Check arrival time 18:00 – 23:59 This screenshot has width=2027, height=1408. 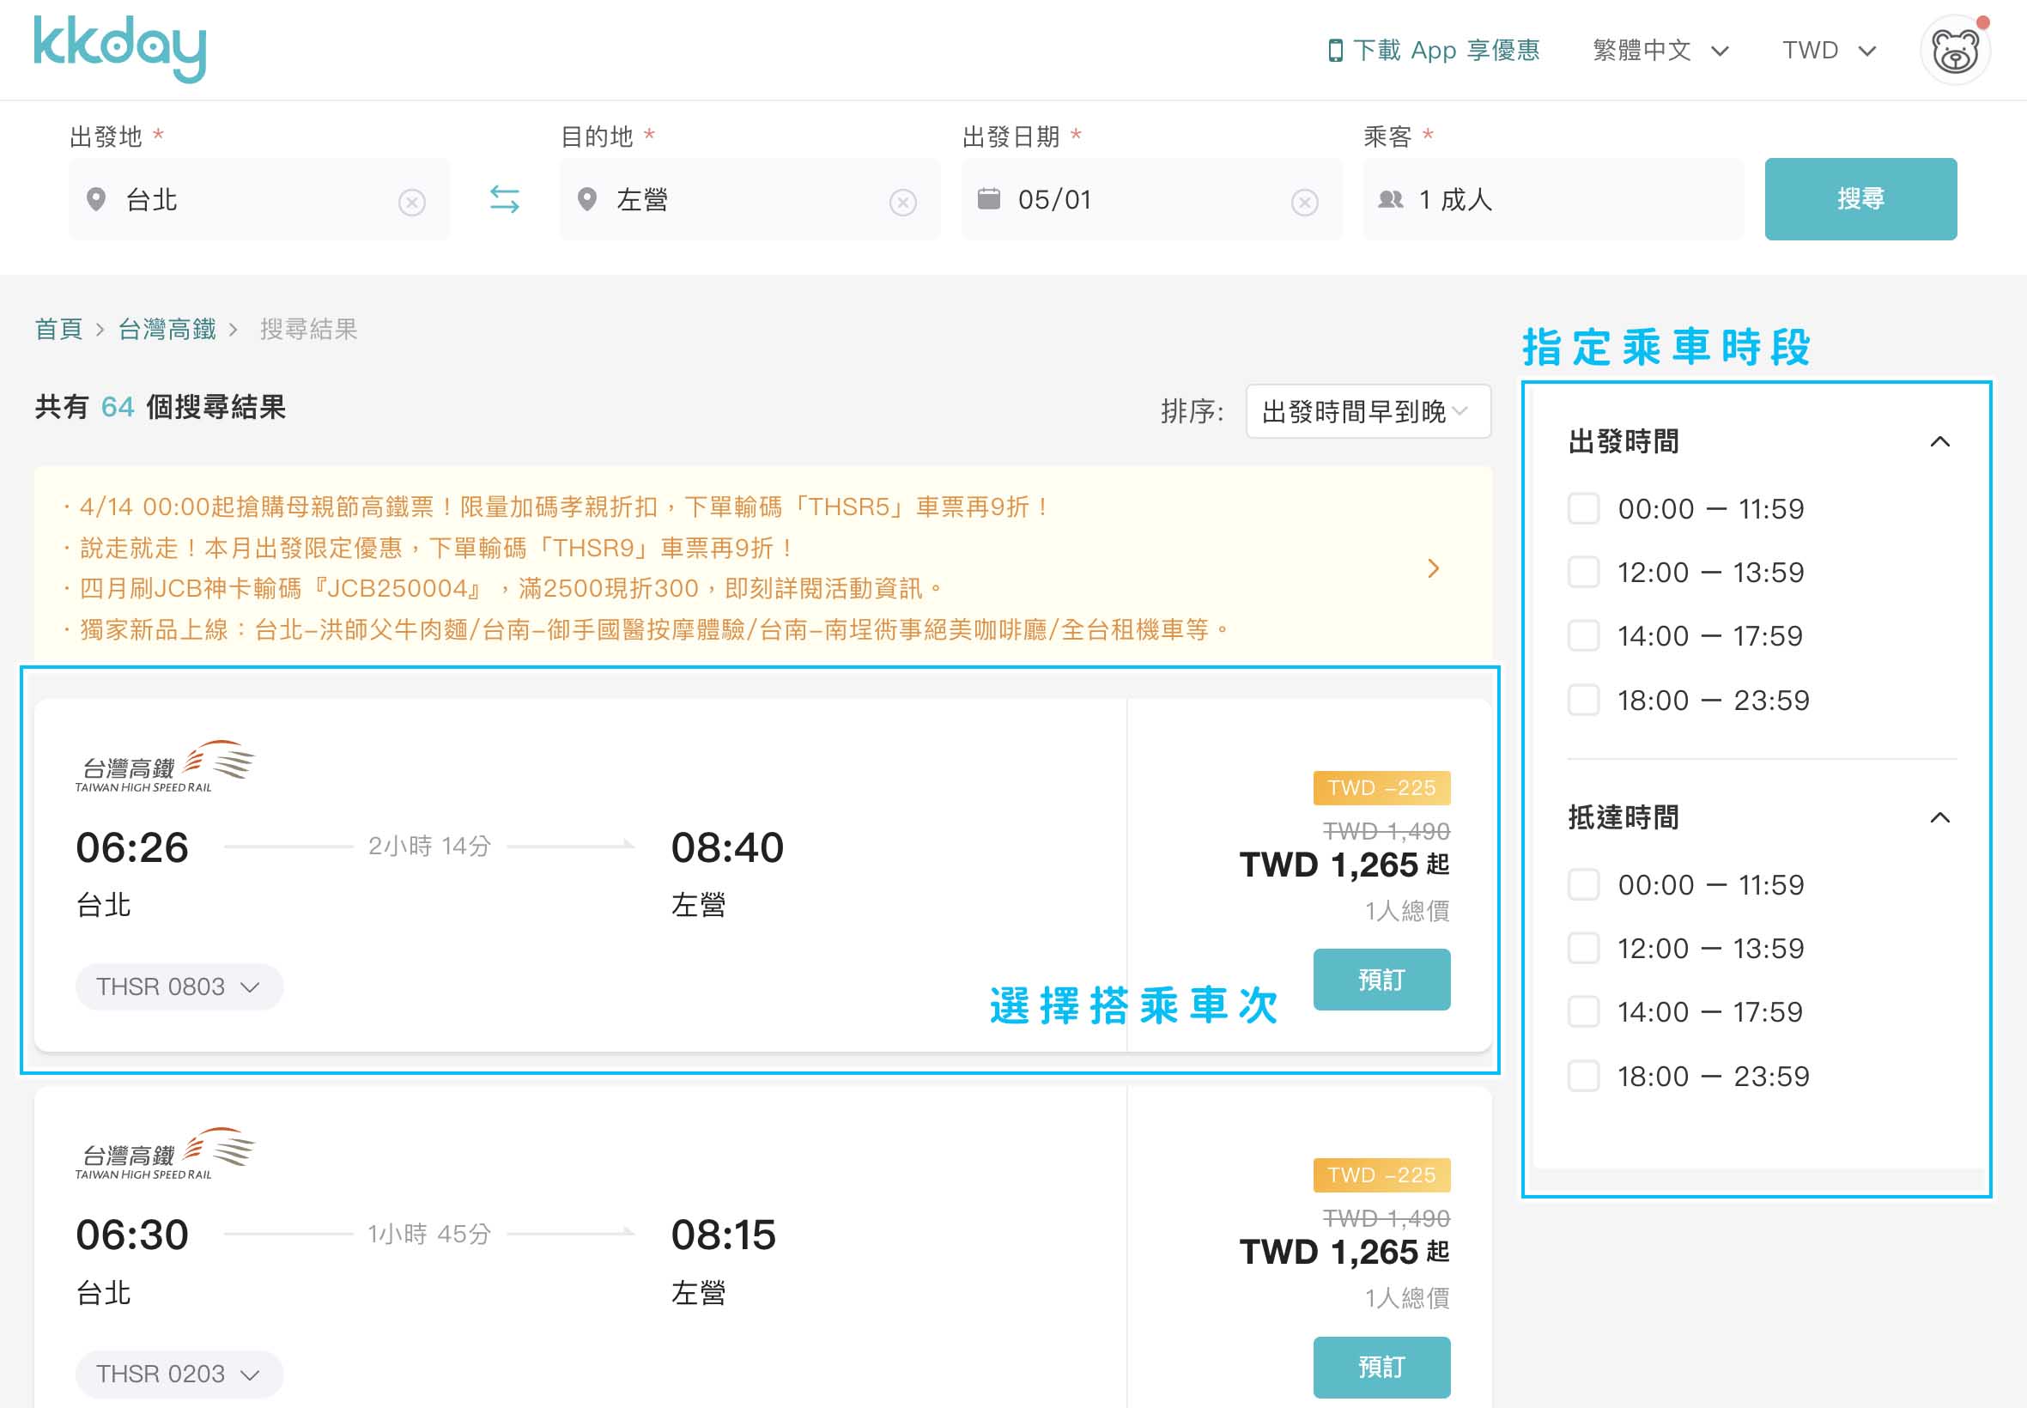[1583, 1077]
